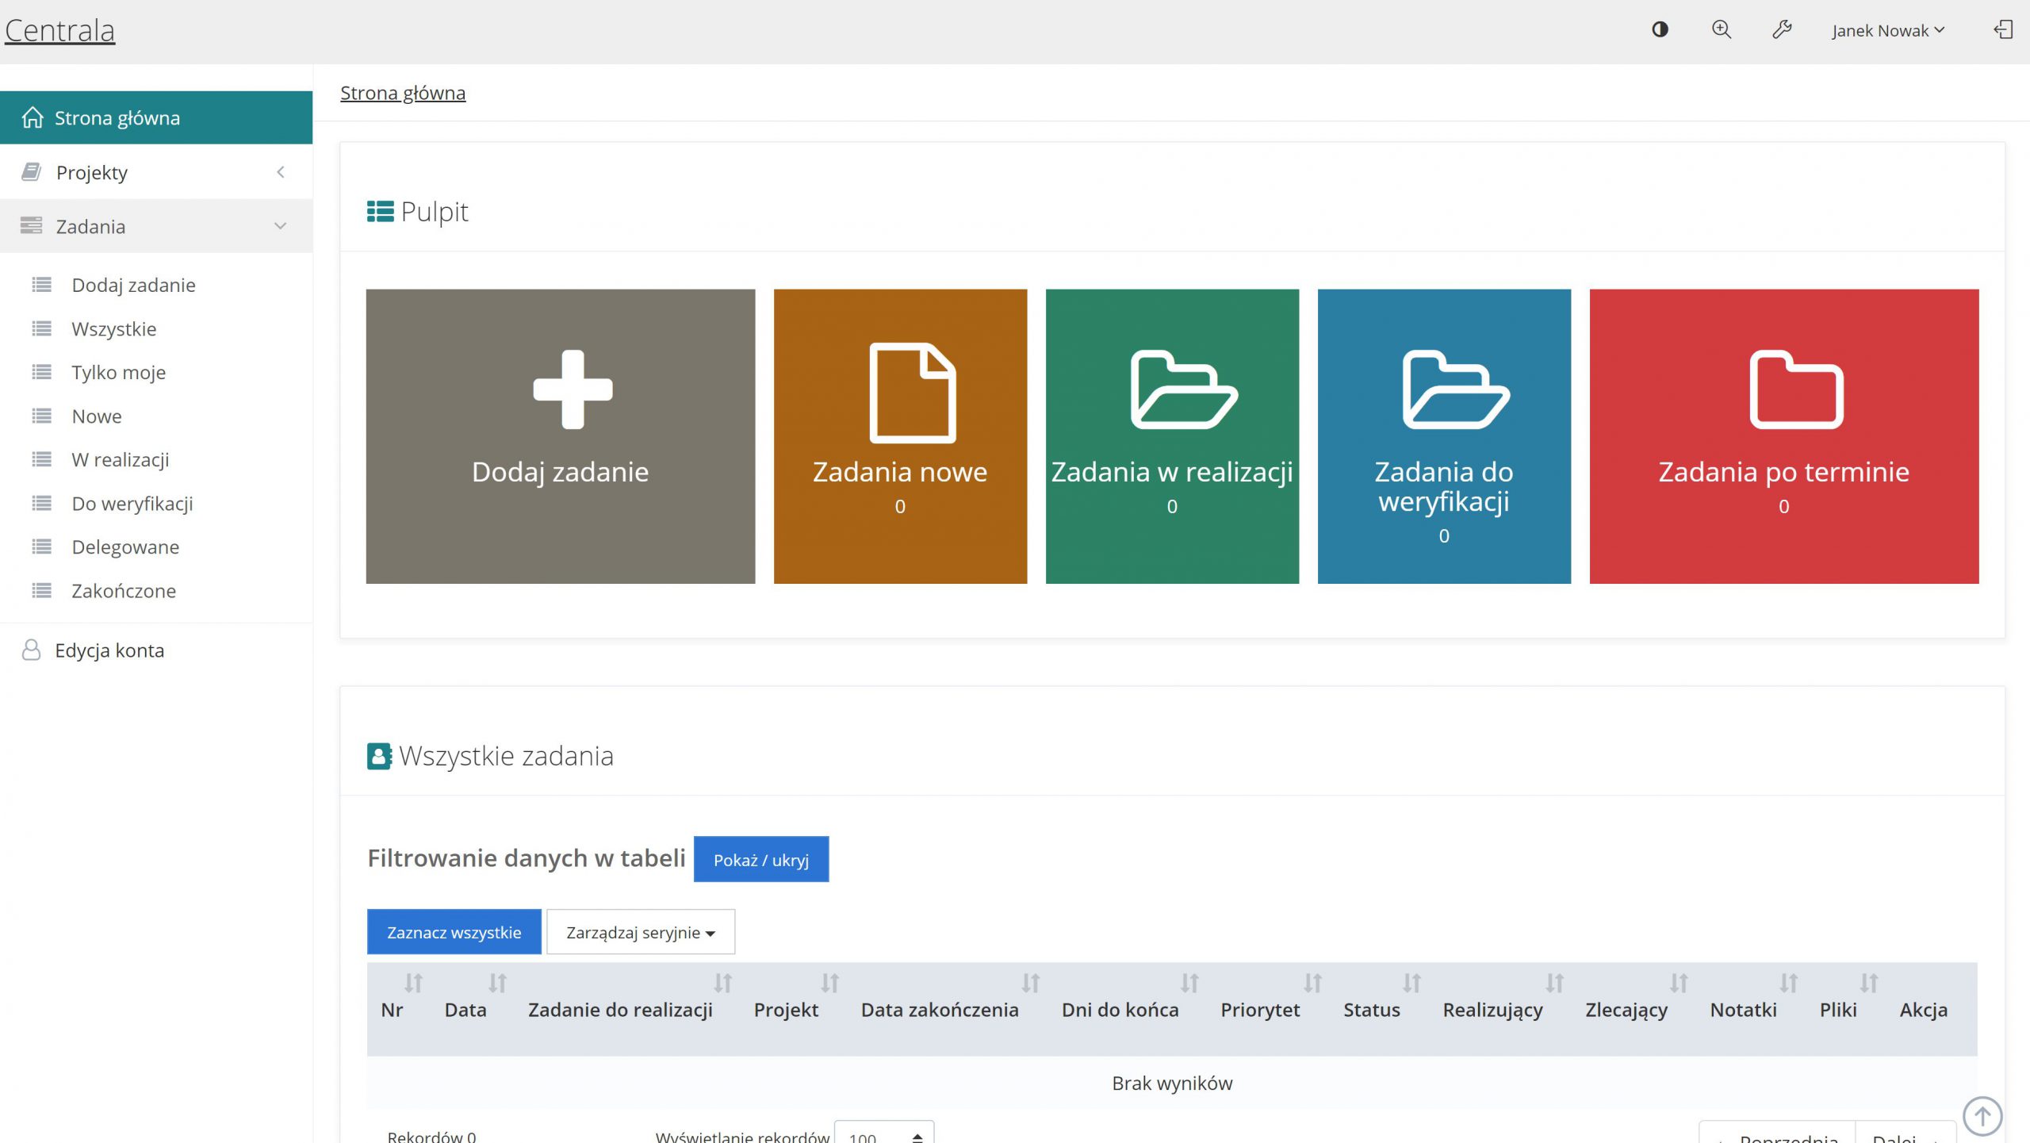
Task: Open the Zadania w realizacji folder tile
Action: tap(1172, 435)
